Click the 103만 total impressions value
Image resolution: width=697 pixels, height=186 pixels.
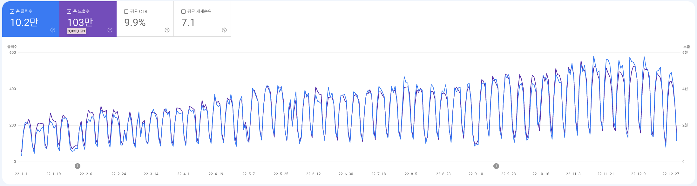[80, 22]
